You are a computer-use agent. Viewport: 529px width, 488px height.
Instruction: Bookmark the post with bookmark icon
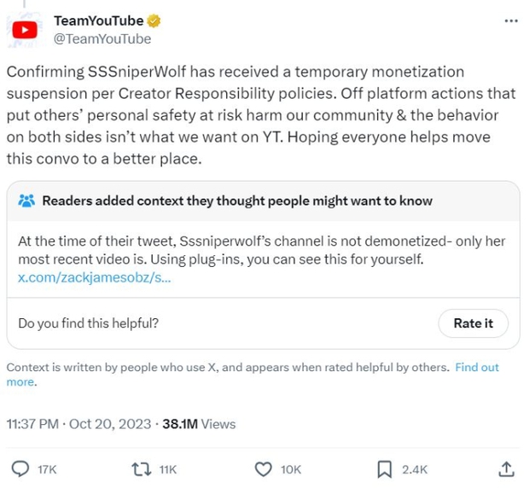tap(385, 468)
